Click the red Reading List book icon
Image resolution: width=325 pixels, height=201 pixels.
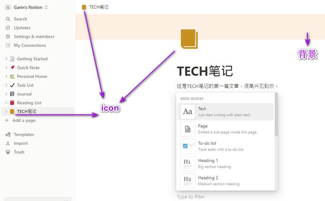click(x=12, y=103)
